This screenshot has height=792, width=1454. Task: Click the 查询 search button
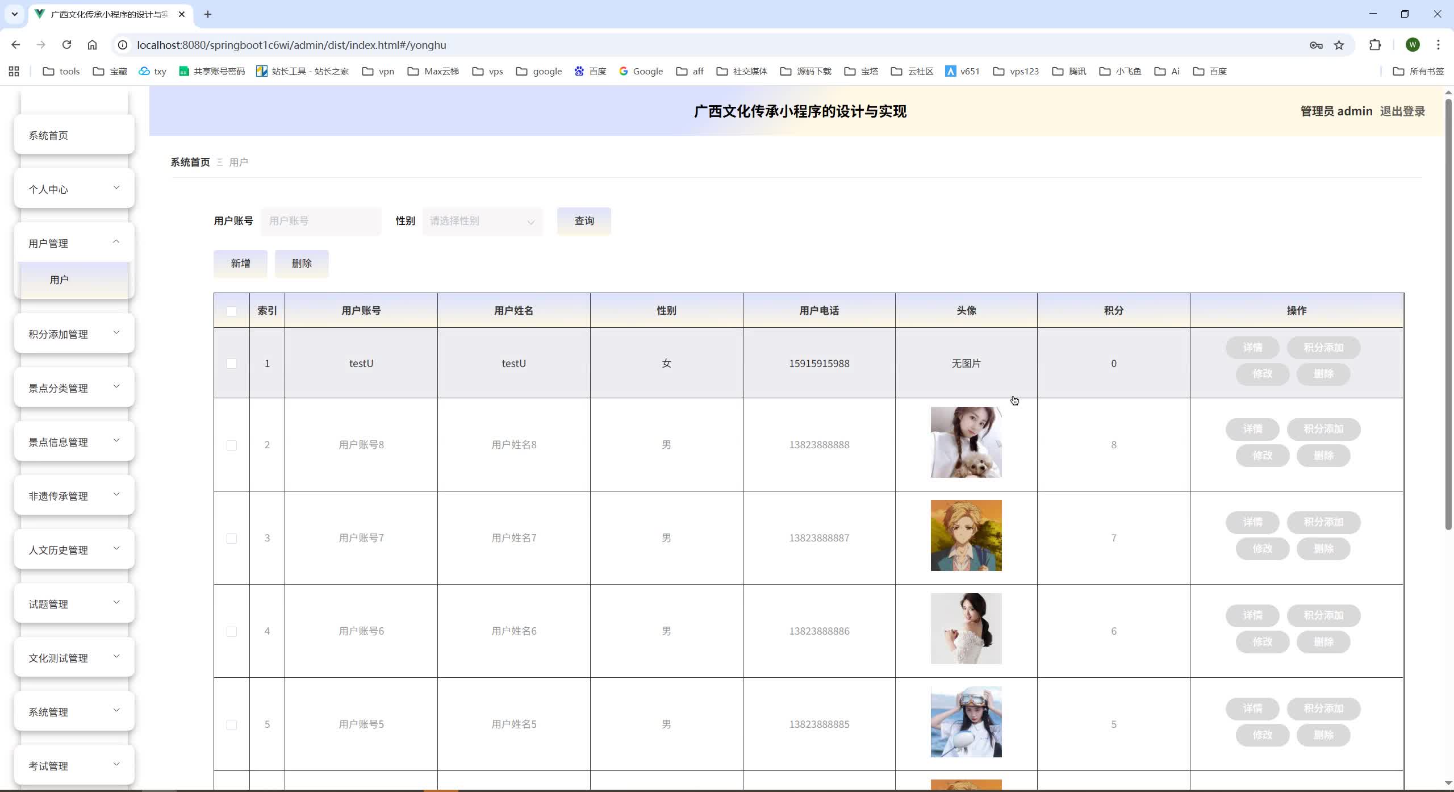(x=584, y=221)
